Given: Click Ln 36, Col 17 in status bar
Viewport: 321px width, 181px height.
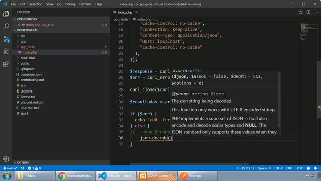Looking at the screenshot, I should tap(245, 168).
